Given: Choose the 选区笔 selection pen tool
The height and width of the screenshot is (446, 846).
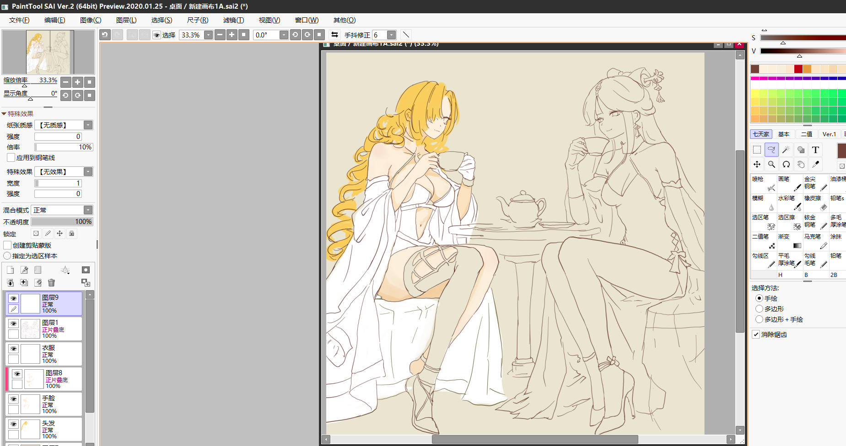Looking at the screenshot, I should coord(764,222).
